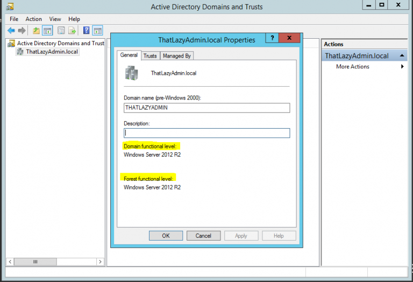Close the Active Directory Domains and Trusts window

398,5
